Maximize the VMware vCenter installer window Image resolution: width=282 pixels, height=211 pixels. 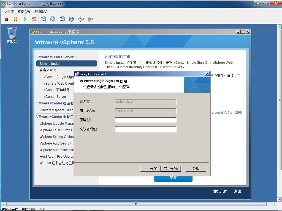click(x=243, y=32)
